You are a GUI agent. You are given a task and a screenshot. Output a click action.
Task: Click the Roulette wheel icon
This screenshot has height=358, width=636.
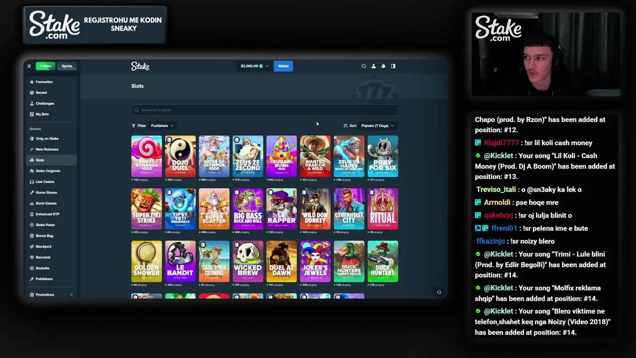coord(32,268)
